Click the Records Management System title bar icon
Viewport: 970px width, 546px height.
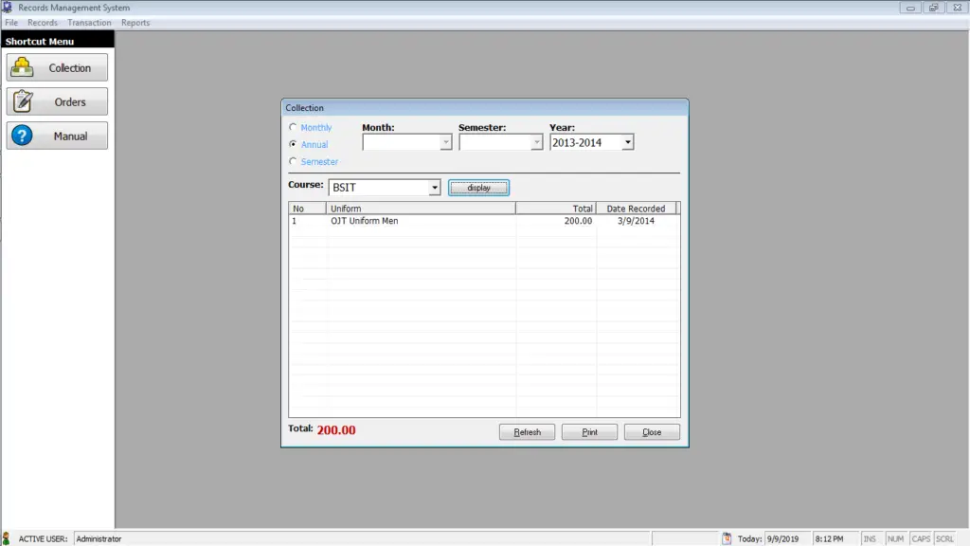click(8, 7)
